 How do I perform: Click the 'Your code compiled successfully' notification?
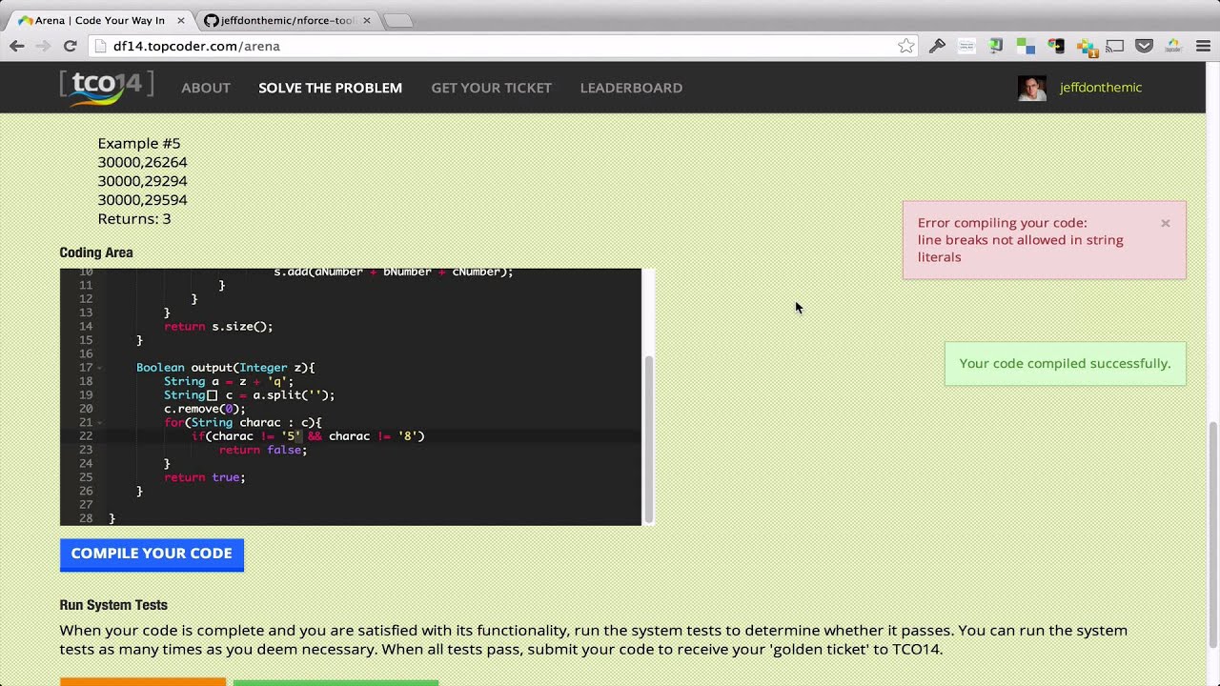click(1065, 364)
